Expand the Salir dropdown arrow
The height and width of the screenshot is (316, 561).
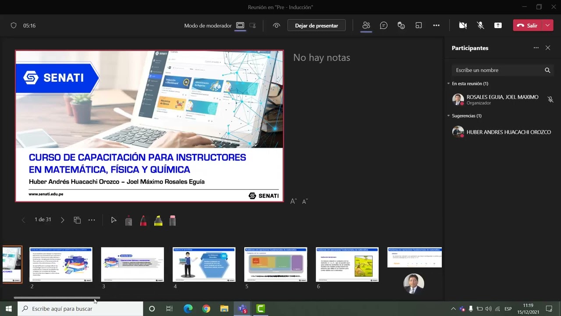547,25
